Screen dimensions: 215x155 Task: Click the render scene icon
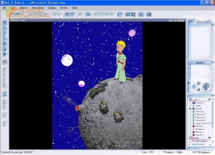(128, 15)
